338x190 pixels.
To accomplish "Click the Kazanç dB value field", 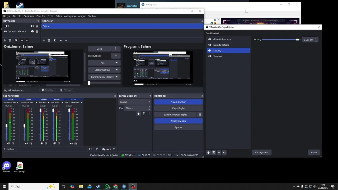I will [x=308, y=40].
